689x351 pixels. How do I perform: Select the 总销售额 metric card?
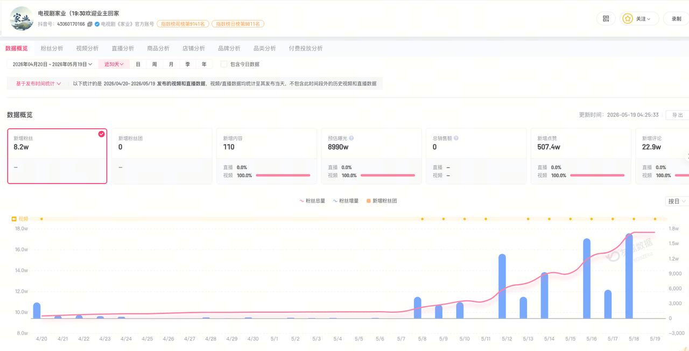click(x=476, y=156)
